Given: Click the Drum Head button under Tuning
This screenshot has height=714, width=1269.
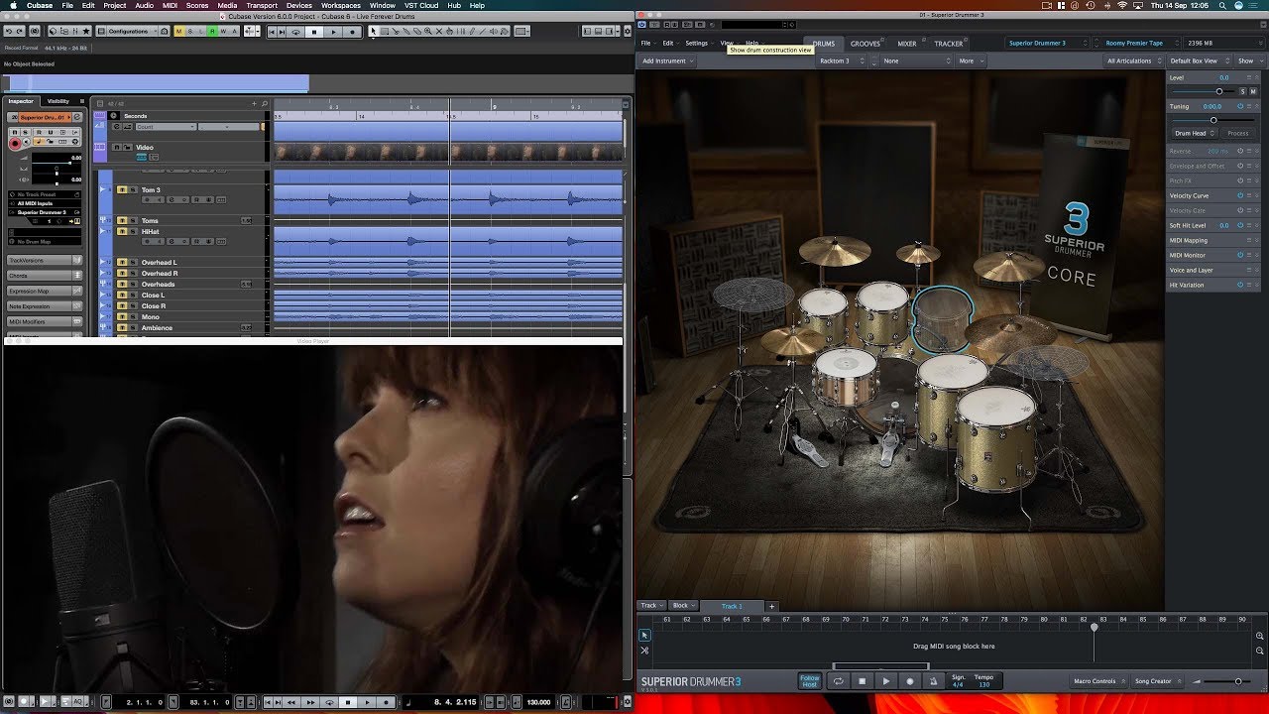Looking at the screenshot, I should click(1195, 133).
